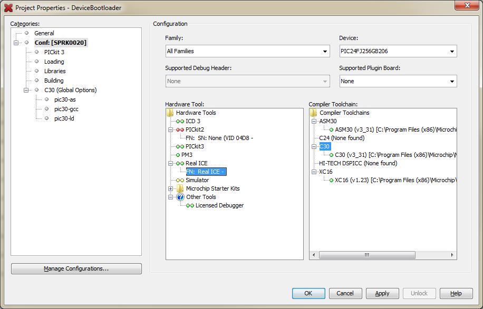Click the green status dots beside ICD 3

(180, 121)
